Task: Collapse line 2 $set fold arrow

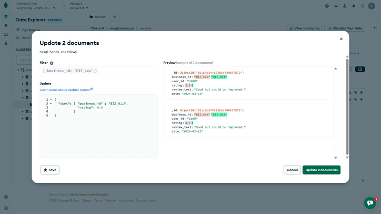Action: pyautogui.click(x=51, y=104)
